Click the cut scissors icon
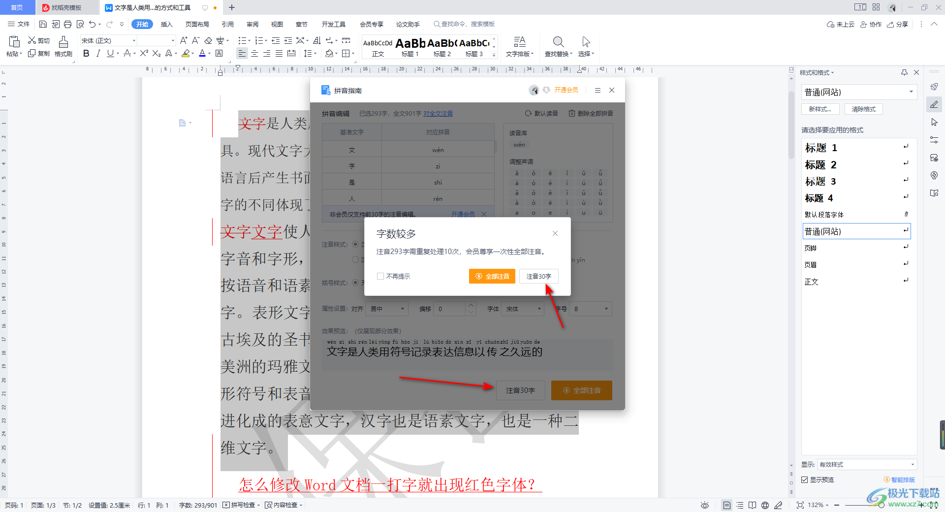This screenshot has height=512, width=945. 32,40
